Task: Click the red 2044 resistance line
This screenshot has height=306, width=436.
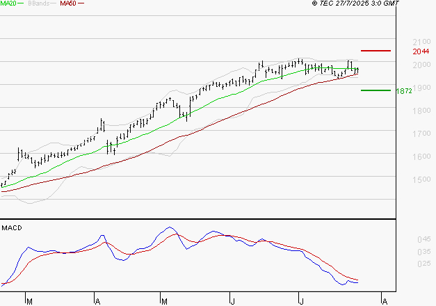Action: tap(376, 51)
